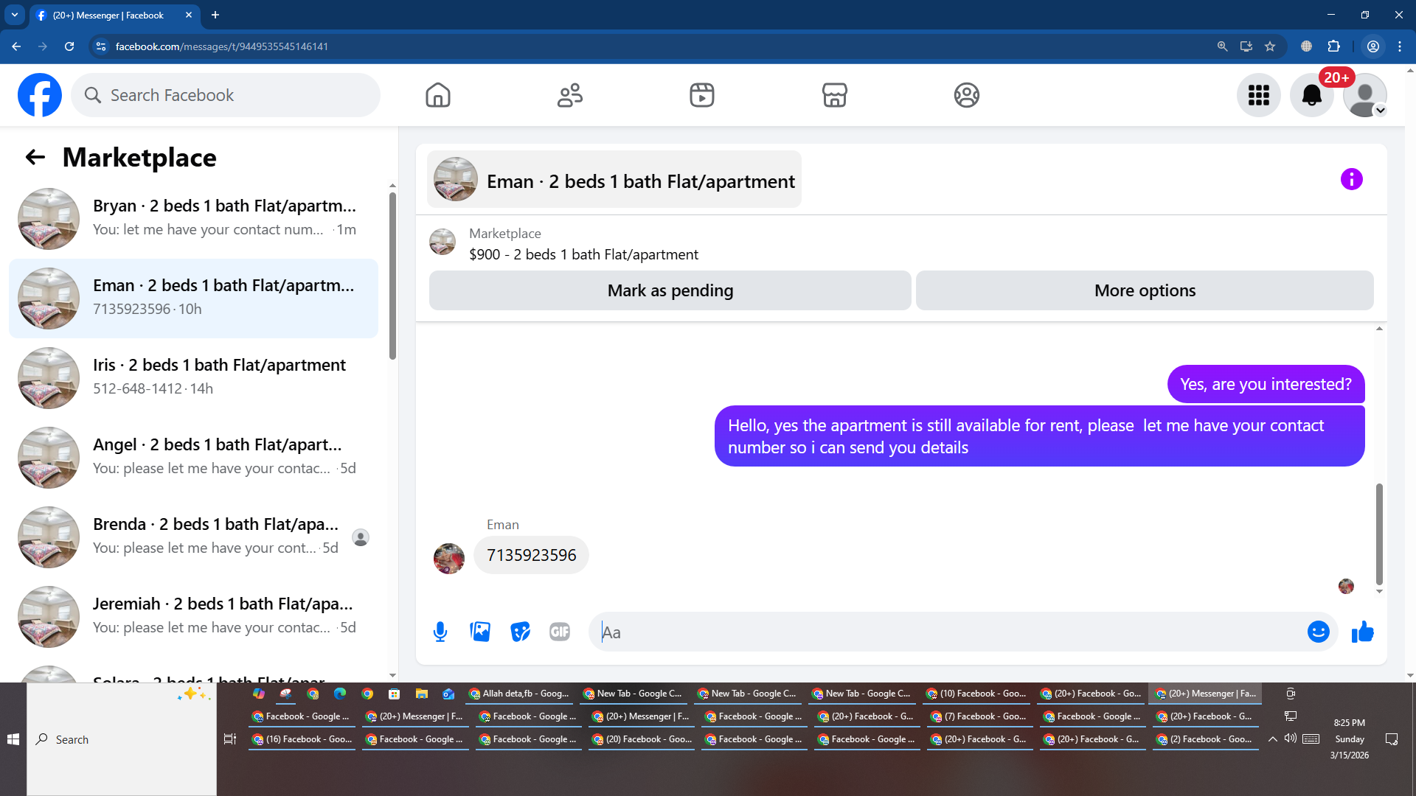The image size is (1416, 796).
Task: Open Chrome profile icon
Action: coord(1373,46)
